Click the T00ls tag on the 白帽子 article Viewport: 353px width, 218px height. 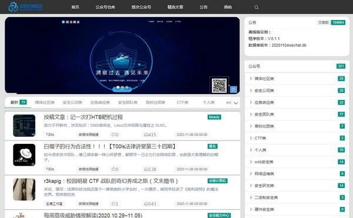[50, 169]
